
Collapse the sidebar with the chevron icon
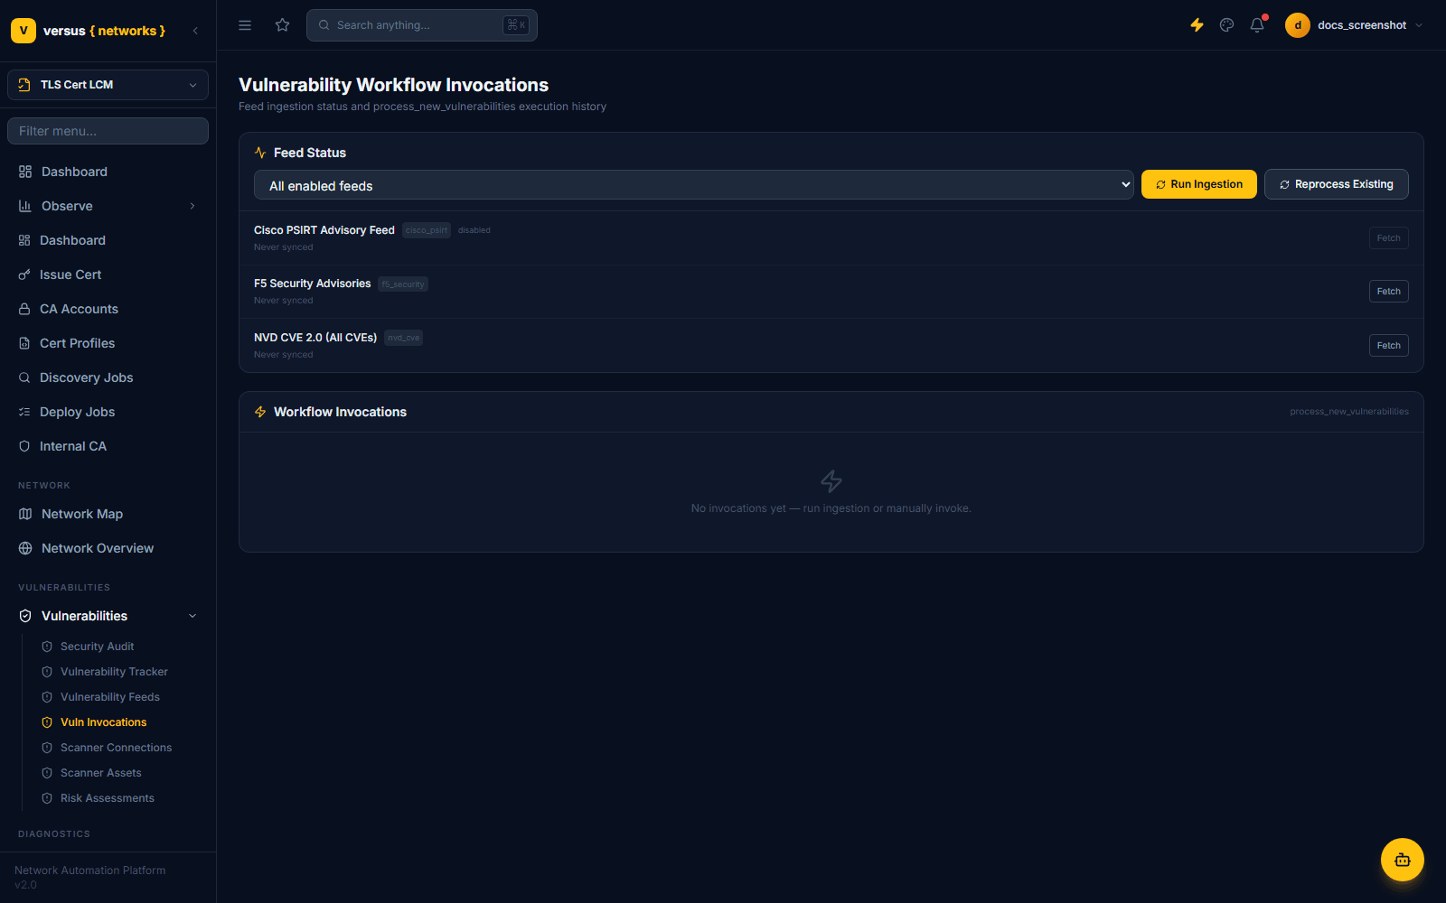pos(195,31)
